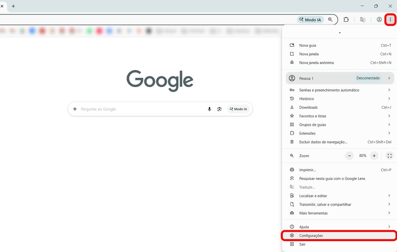Viewport: 397px width, 252px height.
Task: Select Nova guia menu item
Action: 340,45
